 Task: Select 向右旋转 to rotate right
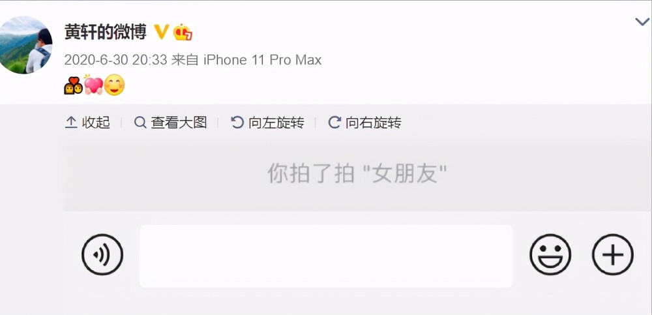point(364,123)
